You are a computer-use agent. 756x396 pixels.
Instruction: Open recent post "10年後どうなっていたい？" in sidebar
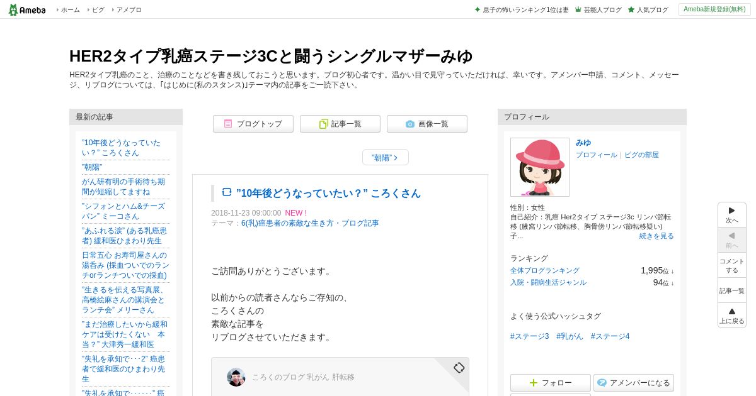[x=121, y=148]
